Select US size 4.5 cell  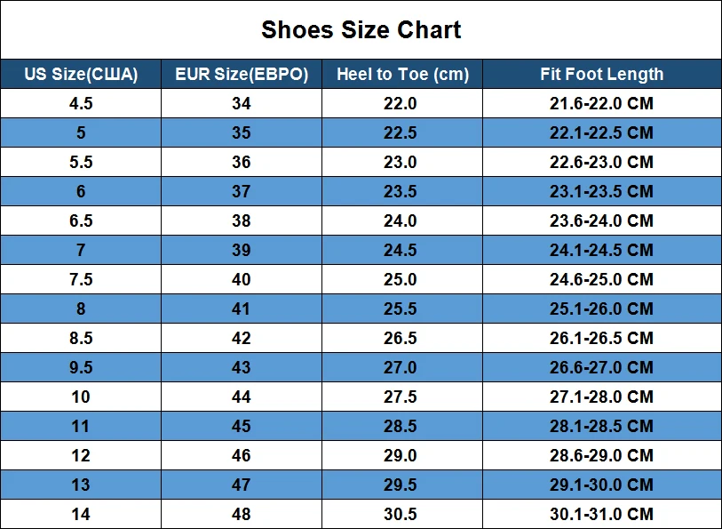point(81,103)
